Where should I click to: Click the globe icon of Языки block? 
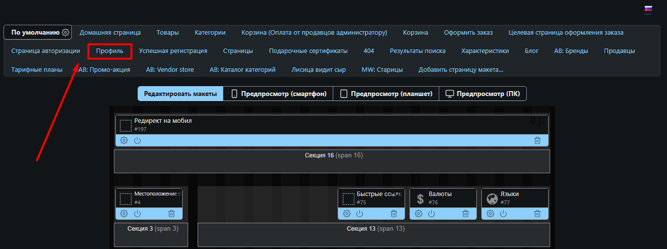click(492, 199)
